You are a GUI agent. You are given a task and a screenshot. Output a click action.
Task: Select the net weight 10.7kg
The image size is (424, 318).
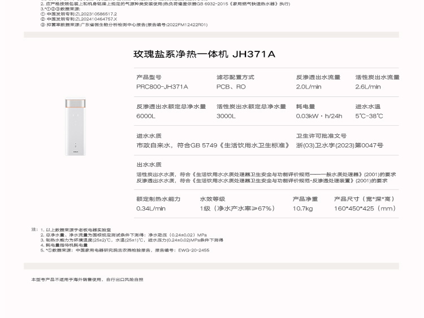pyautogui.click(x=302, y=209)
